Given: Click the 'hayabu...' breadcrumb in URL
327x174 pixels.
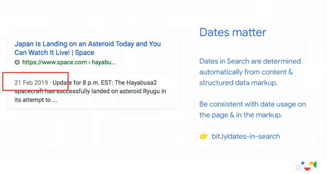Looking at the screenshot, I should click(x=104, y=62).
